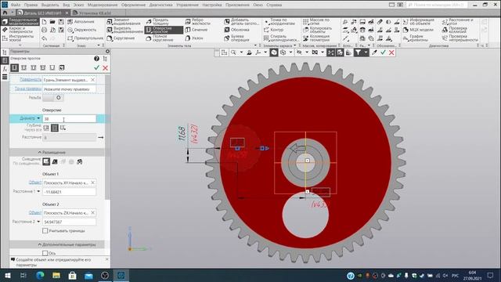Click Проверка коллизий command

pyautogui.click(x=454, y=30)
